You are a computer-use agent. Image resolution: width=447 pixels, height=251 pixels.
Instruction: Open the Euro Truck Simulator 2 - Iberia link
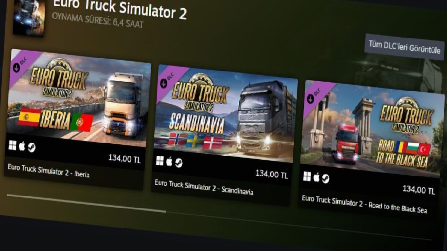[x=49, y=170]
